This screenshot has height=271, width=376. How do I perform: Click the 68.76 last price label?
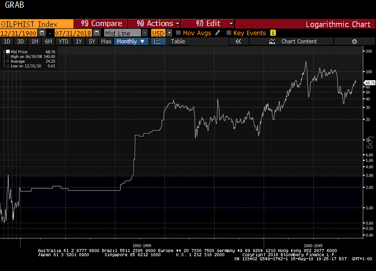(x=369, y=83)
